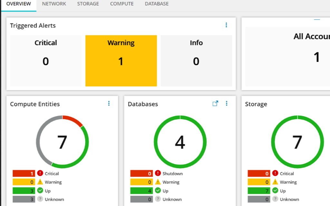
Task: Open Databases widget three-dot menu
Action: click(x=227, y=103)
